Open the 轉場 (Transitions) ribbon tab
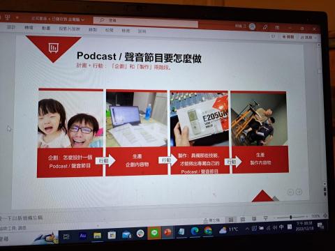This screenshot has width=335, height=251. click(29, 28)
